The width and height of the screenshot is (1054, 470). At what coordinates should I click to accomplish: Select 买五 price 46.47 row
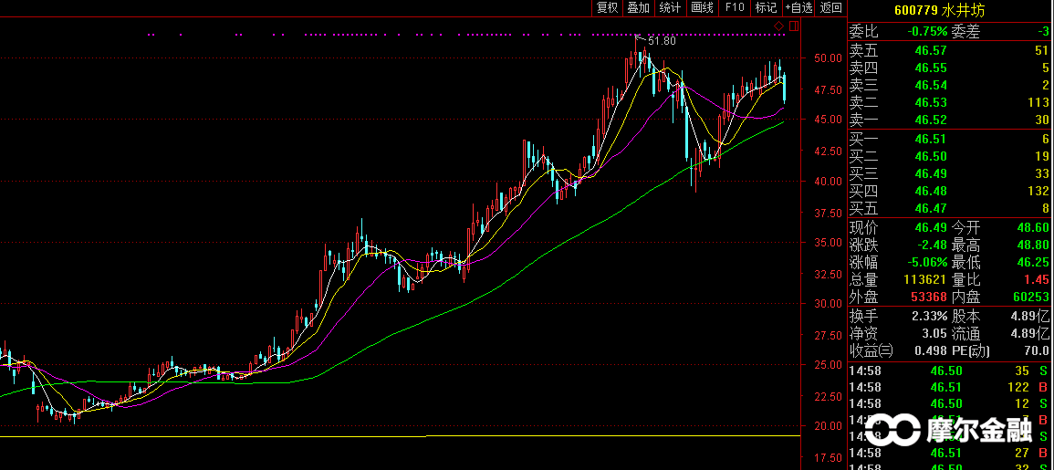(951, 209)
